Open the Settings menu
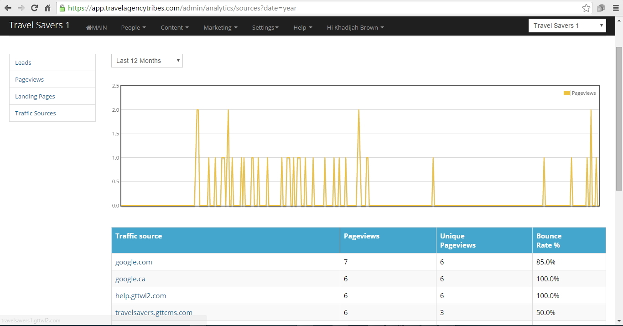Screen dimensions: 623x326 tap(265, 27)
